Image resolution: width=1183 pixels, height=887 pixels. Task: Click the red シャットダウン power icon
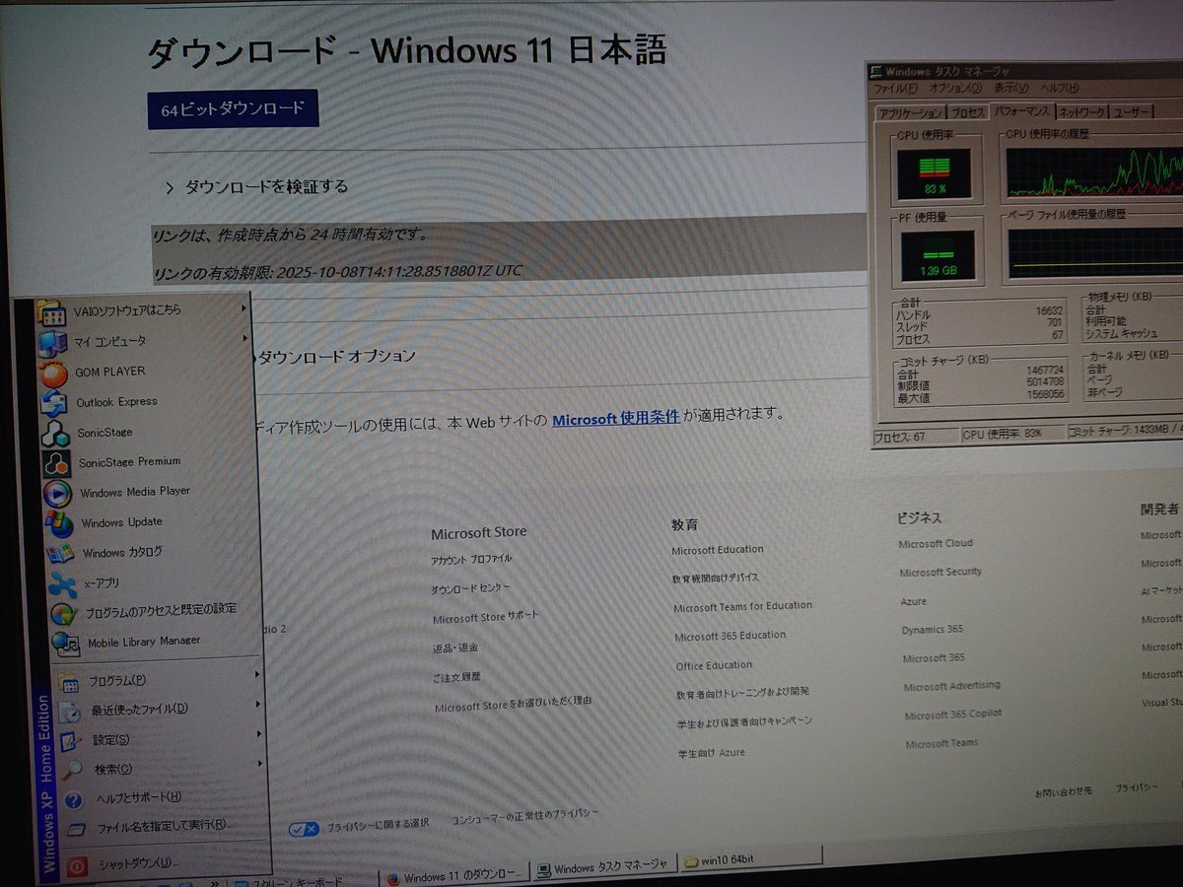coord(79,865)
